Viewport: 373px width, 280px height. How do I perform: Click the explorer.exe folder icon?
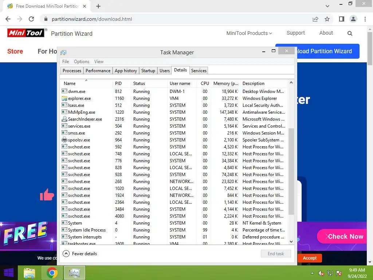[x=64, y=98]
